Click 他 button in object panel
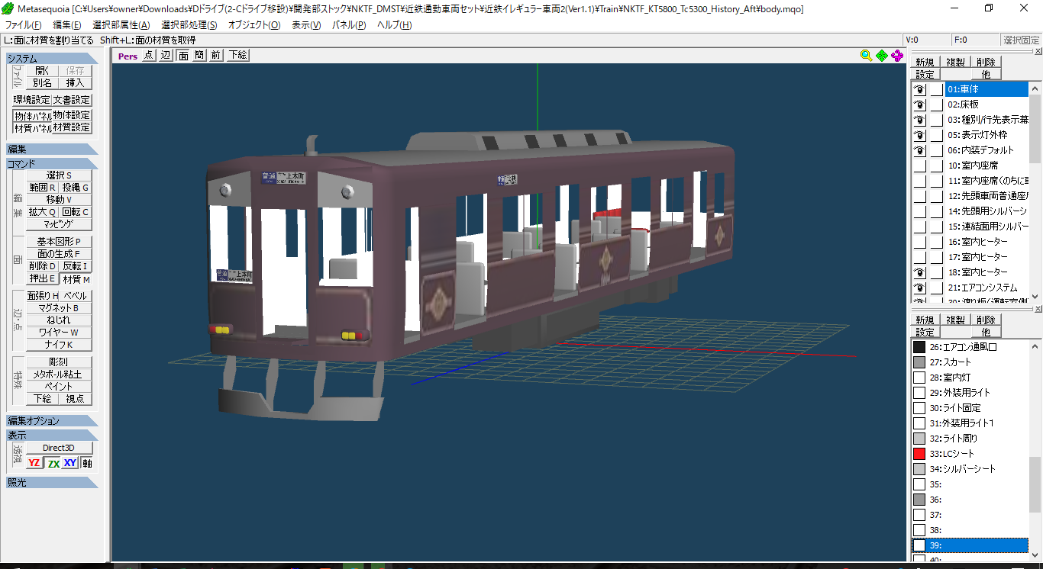The image size is (1043, 569). click(986, 75)
